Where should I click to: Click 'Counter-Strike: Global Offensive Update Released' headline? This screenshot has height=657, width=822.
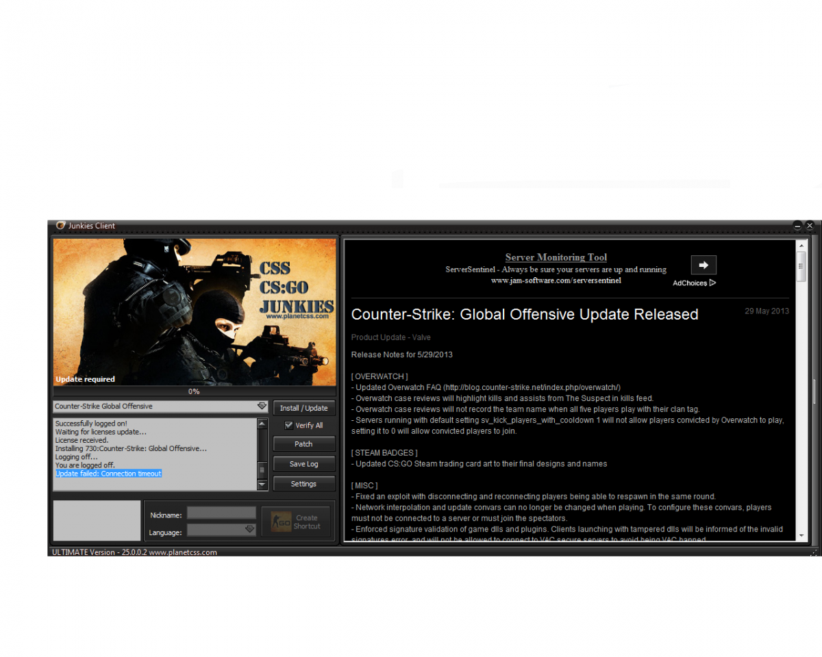[525, 315]
